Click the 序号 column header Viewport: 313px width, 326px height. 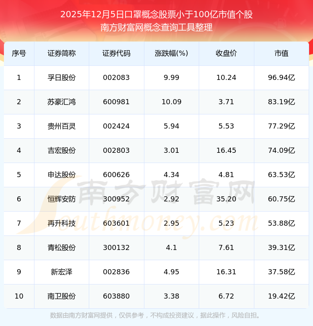pos(19,53)
